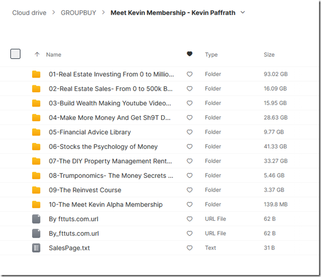Image resolution: width=321 pixels, height=277 pixels.
Task: Favorite the By_fttuts.com.url file
Action: (x=190, y=234)
